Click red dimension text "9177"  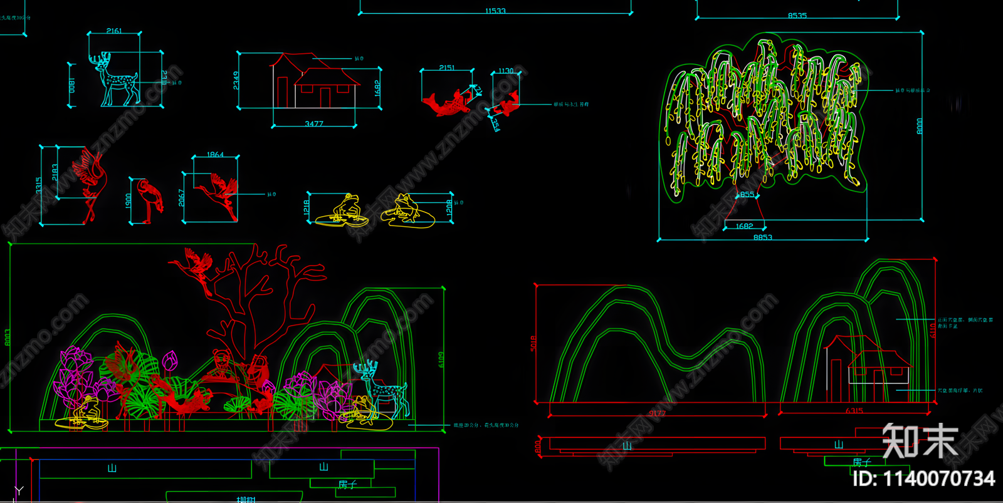tap(657, 413)
